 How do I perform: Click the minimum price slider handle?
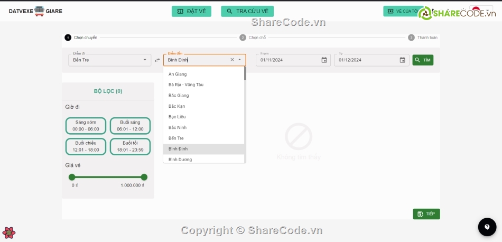(72, 177)
